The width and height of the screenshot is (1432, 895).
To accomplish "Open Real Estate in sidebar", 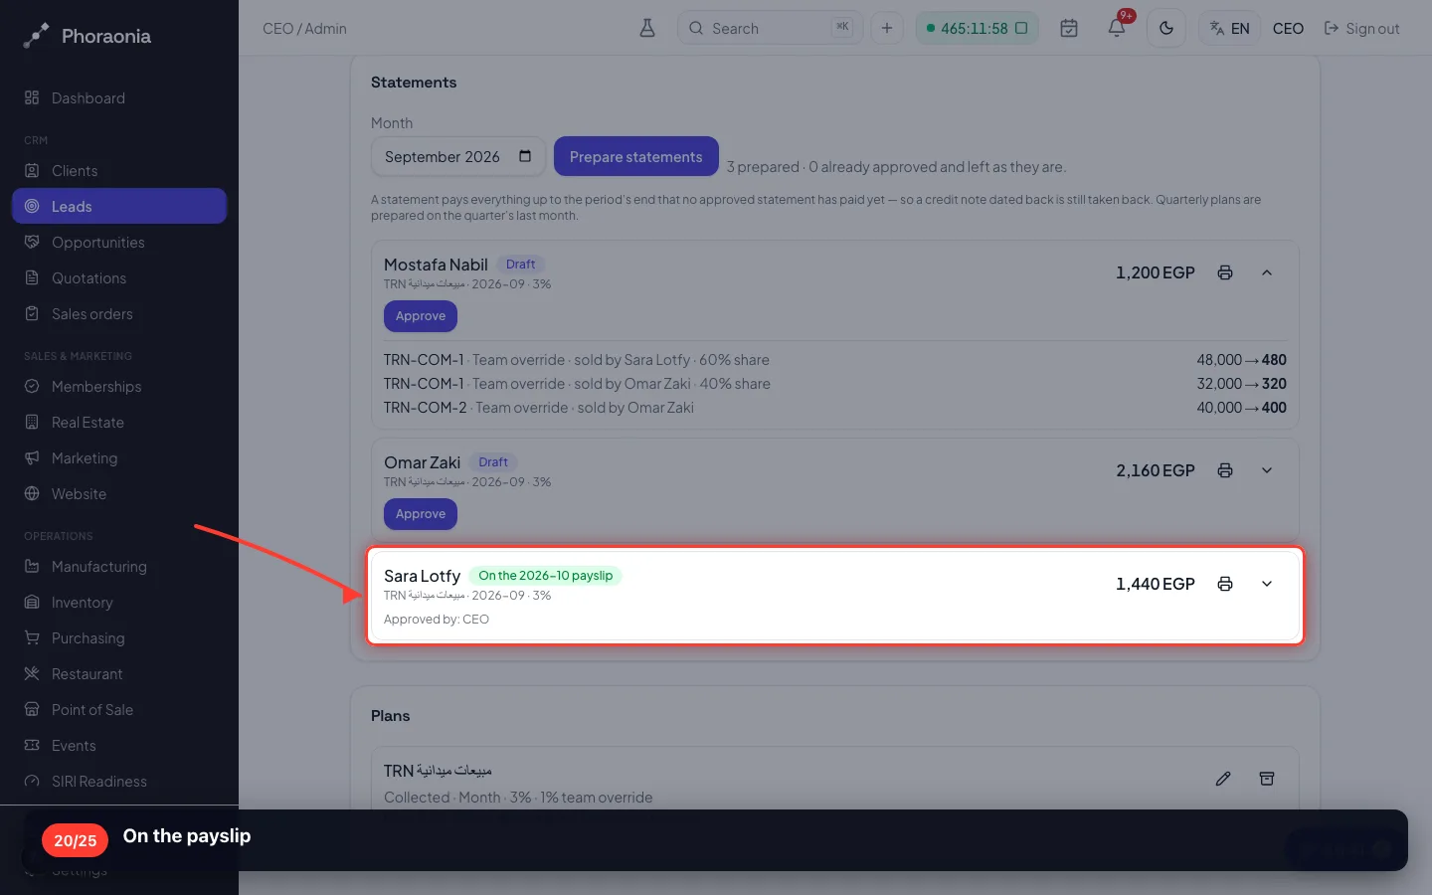I will [119, 423].
